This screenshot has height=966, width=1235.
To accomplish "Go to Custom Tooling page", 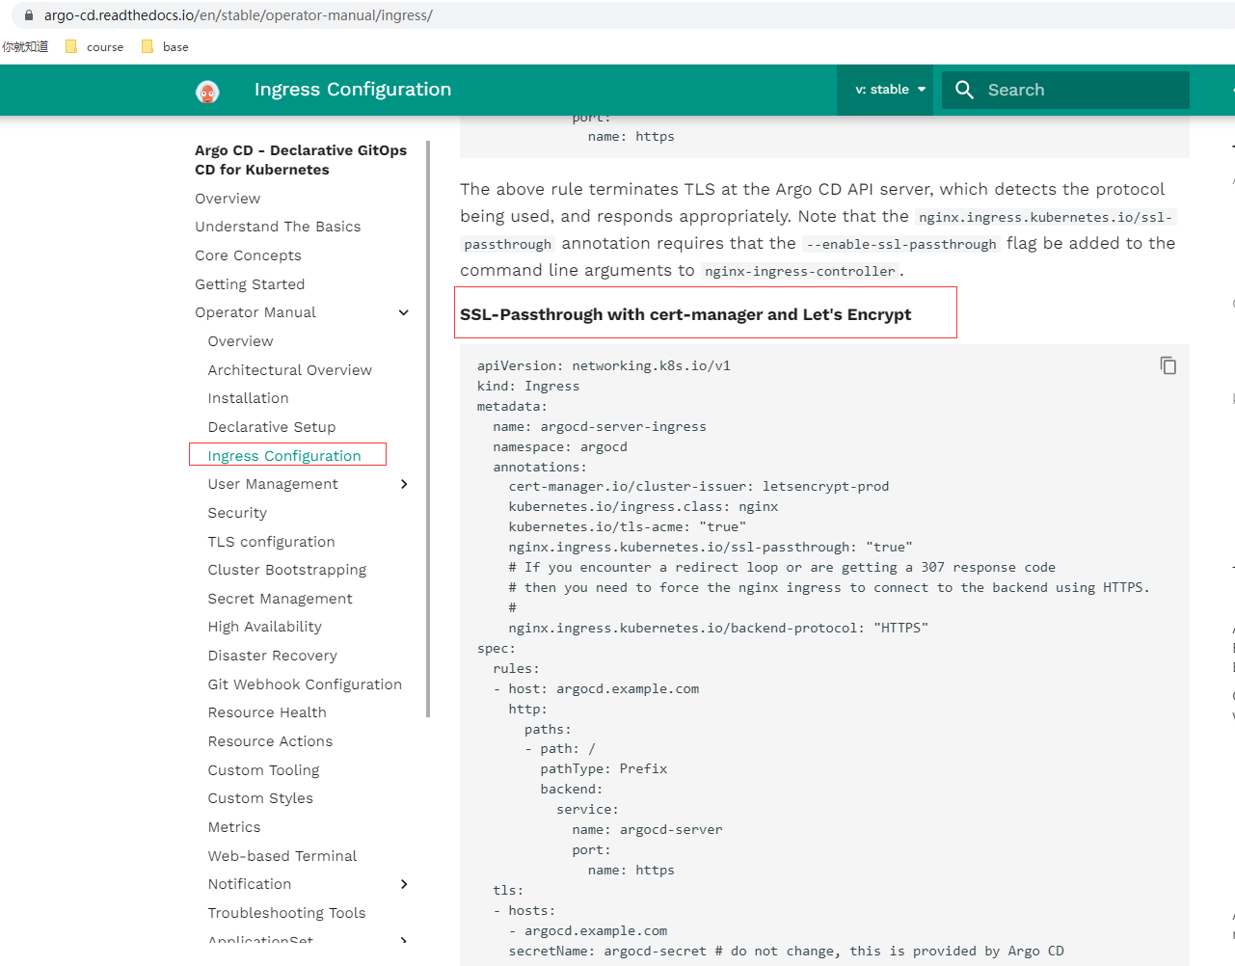I will 263,770.
